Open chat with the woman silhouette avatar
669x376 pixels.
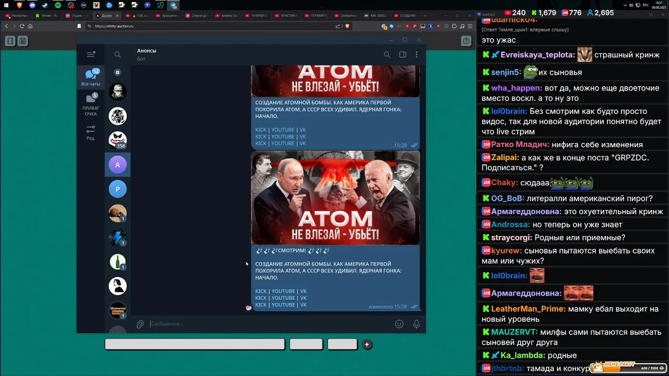click(x=118, y=286)
